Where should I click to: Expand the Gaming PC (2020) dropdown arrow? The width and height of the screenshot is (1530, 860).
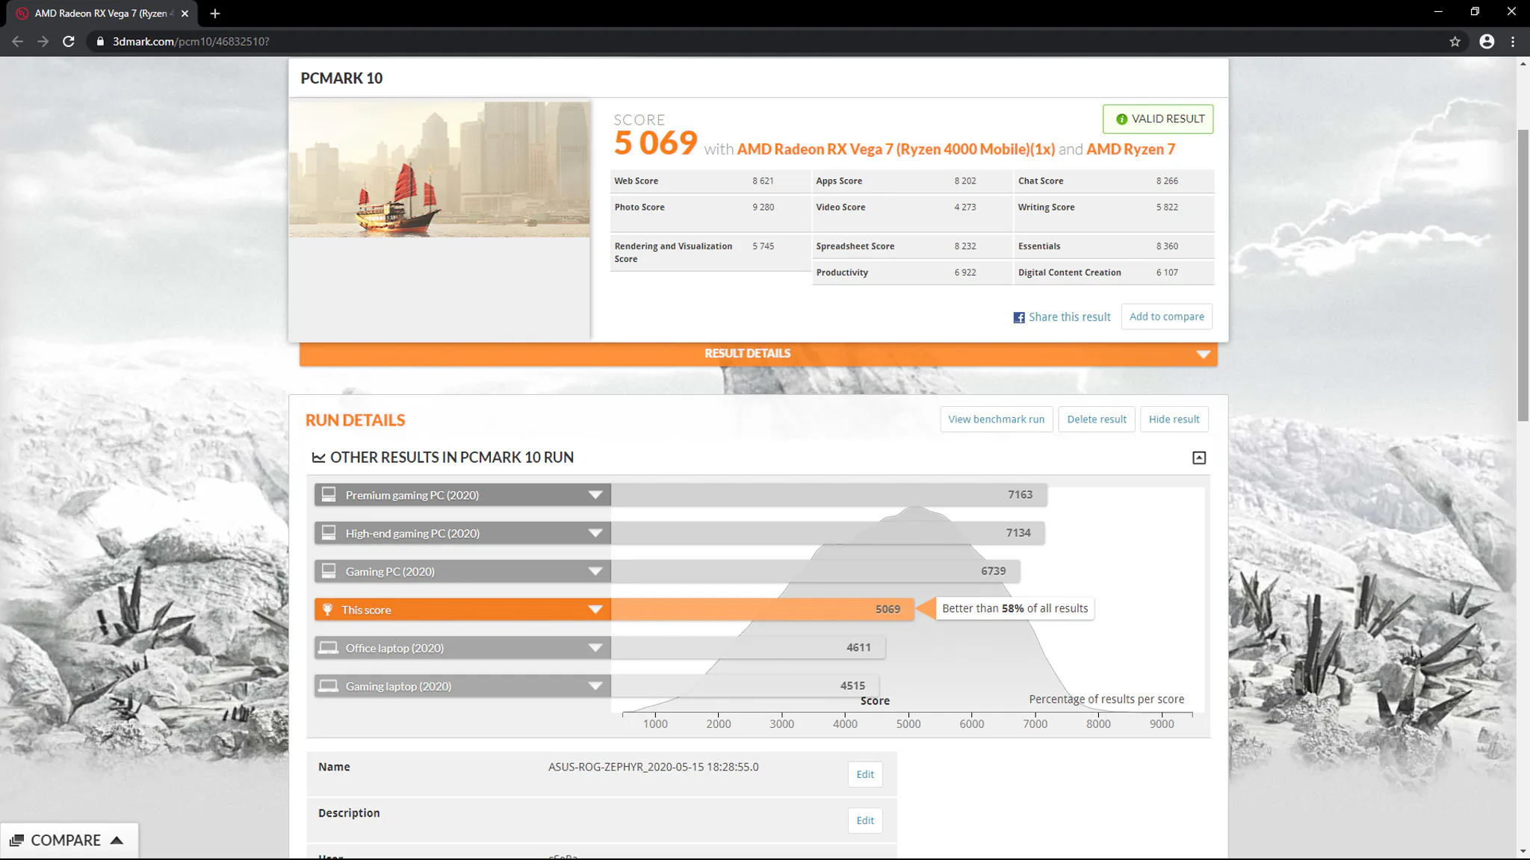tap(595, 571)
